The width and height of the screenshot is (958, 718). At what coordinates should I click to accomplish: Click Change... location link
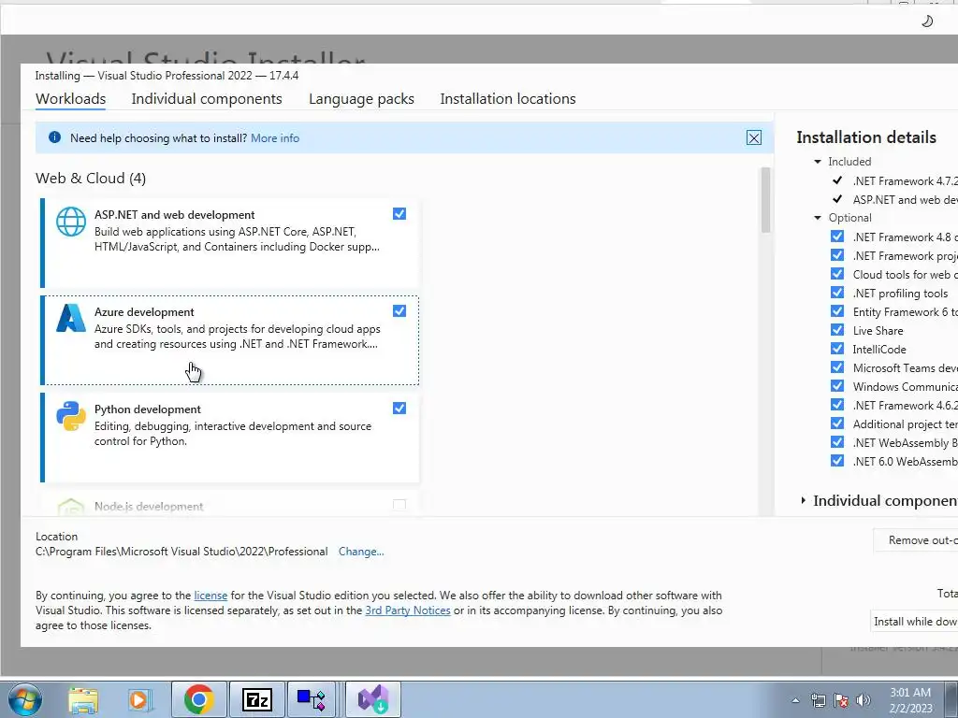[x=361, y=552]
